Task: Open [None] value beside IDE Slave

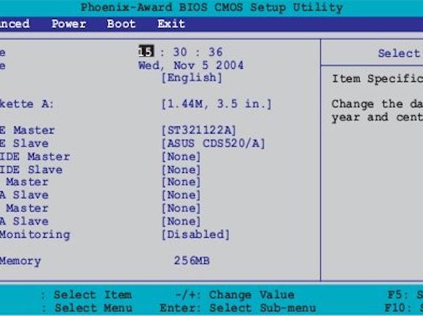Action: pos(181,170)
